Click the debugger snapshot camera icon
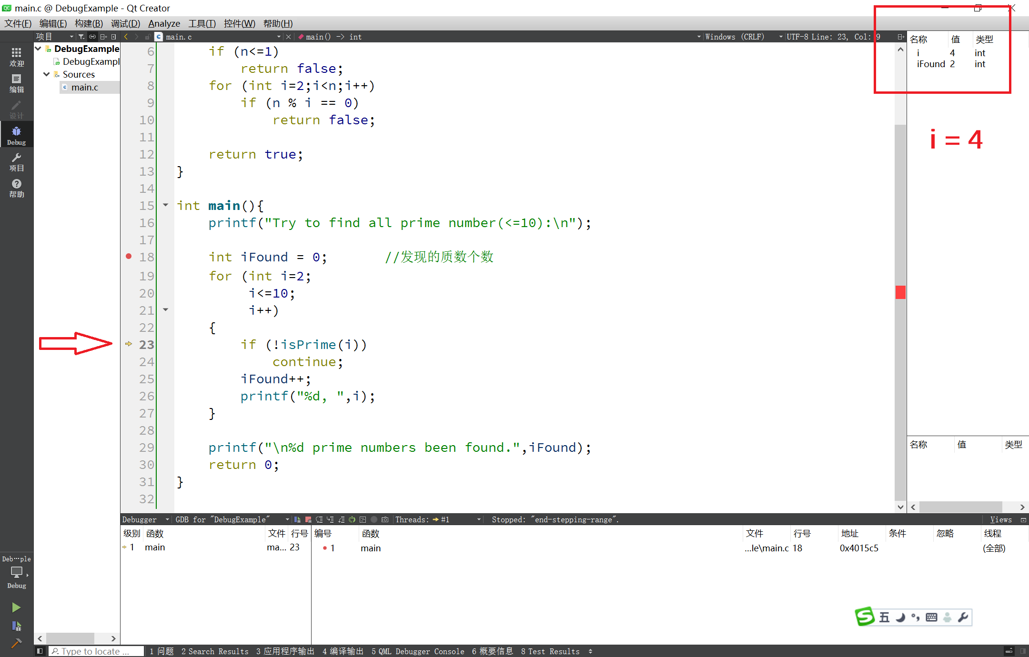This screenshot has width=1029, height=657. tap(385, 519)
